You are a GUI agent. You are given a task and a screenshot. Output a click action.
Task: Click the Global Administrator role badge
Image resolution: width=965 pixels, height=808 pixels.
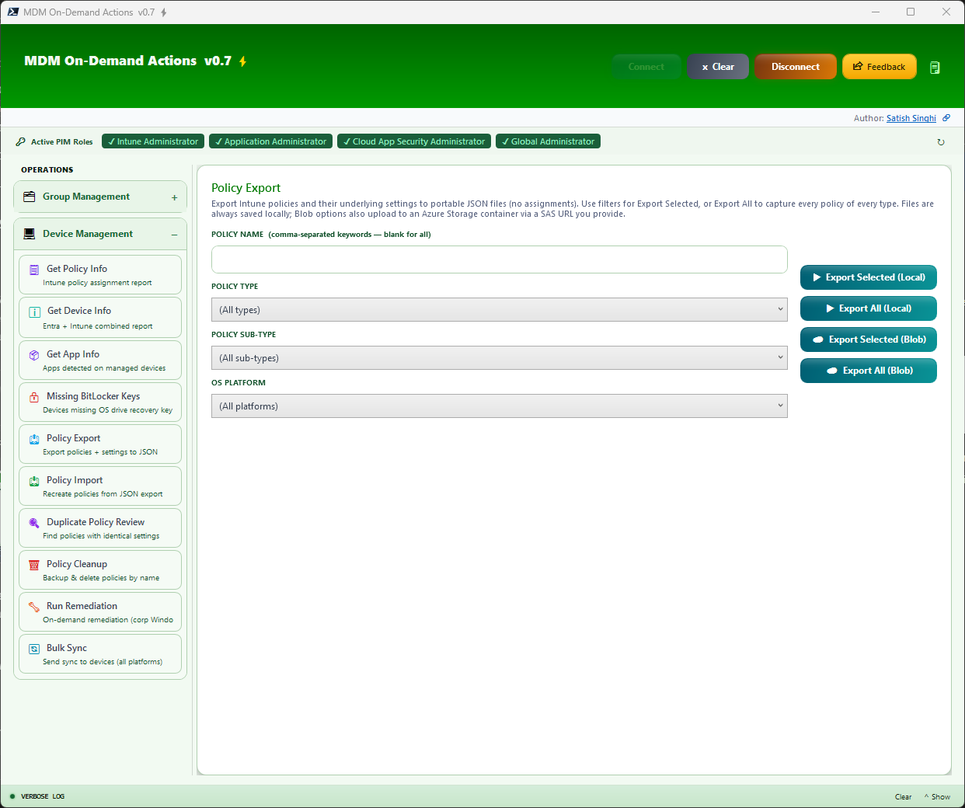coord(548,141)
